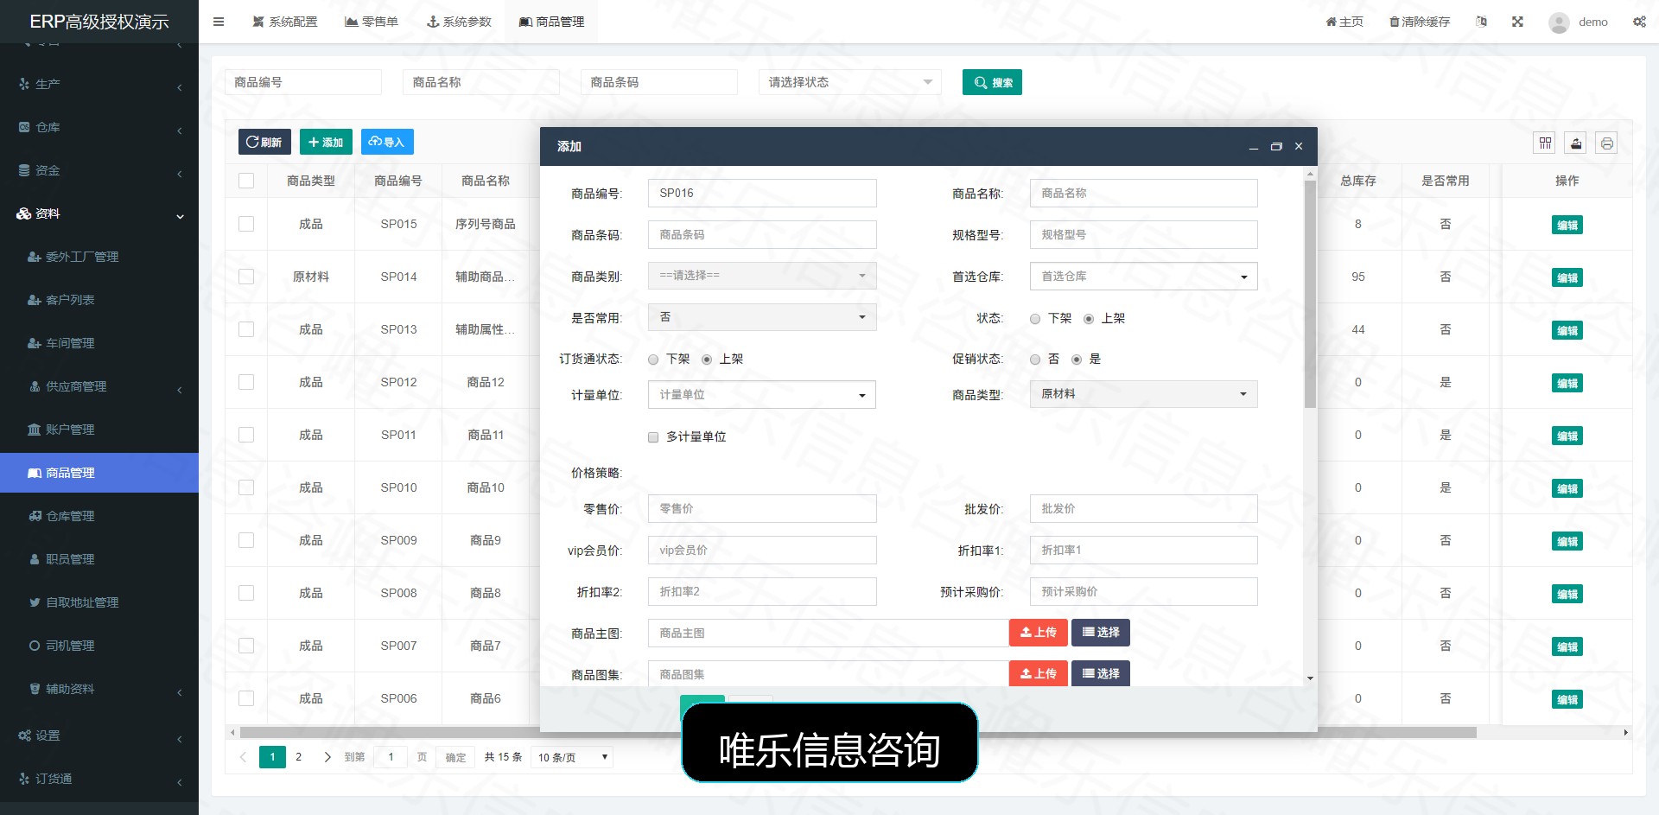Viewport: 1659px width, 815px height.
Task: Open 车间管理 in the sidebar
Action: click(x=70, y=343)
